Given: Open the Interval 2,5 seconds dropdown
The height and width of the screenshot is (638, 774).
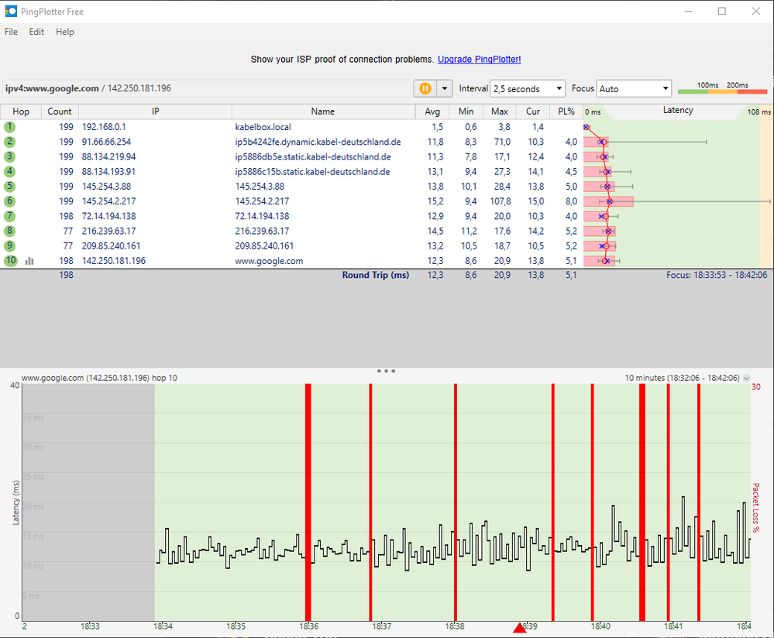Looking at the screenshot, I should [527, 89].
